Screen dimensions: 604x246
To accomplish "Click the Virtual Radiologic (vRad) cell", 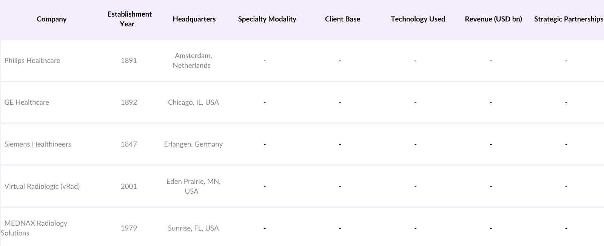I will click(42, 186).
